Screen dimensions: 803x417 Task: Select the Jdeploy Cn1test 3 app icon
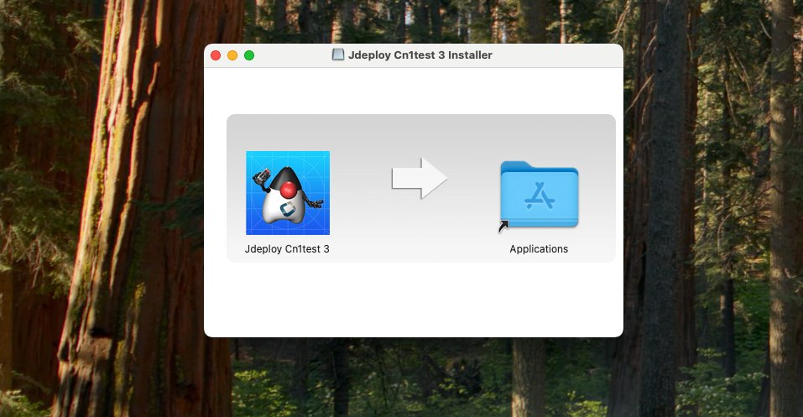pos(288,193)
